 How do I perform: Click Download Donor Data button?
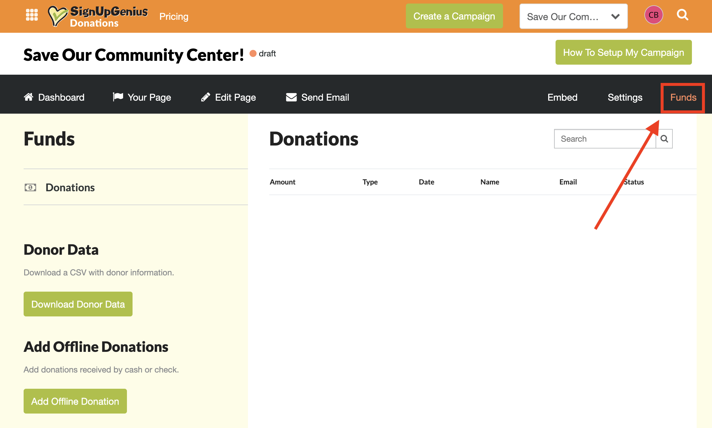[x=78, y=304]
